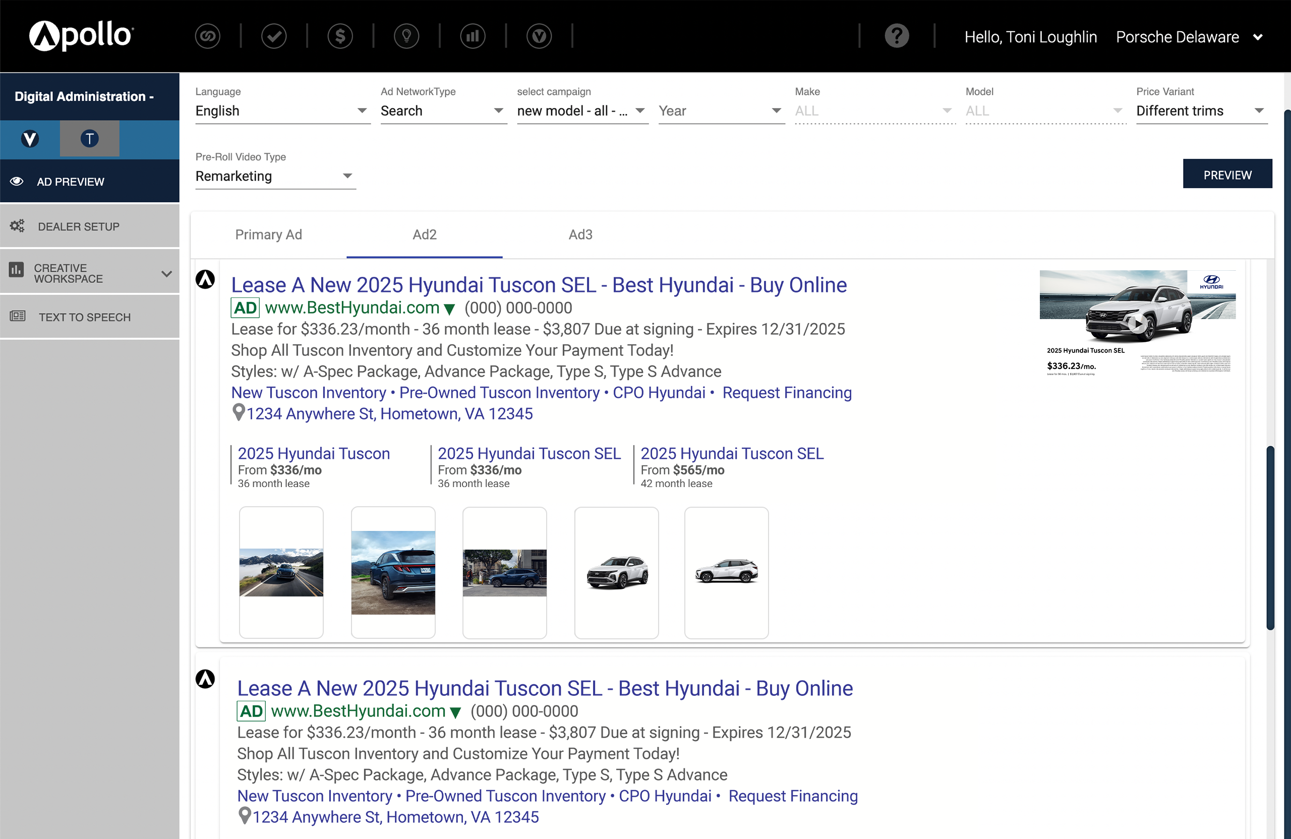Open the first ad headline link

(x=539, y=285)
